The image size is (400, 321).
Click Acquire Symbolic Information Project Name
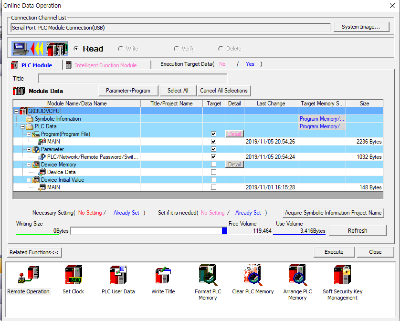click(x=333, y=213)
